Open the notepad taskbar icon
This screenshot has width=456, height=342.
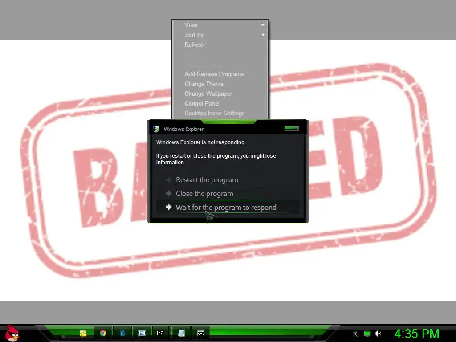pyautogui.click(x=182, y=333)
